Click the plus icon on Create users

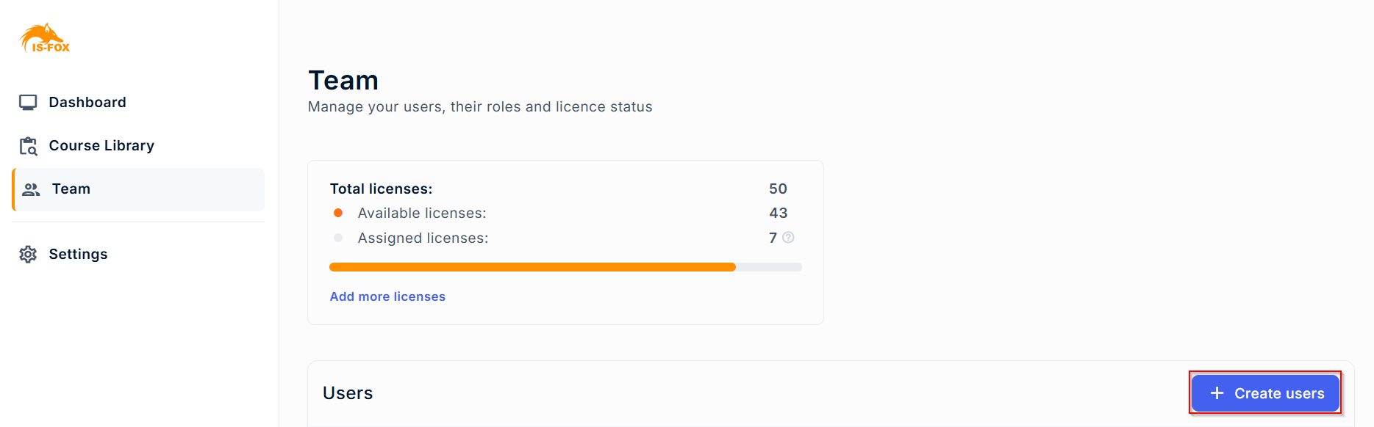coord(1217,393)
